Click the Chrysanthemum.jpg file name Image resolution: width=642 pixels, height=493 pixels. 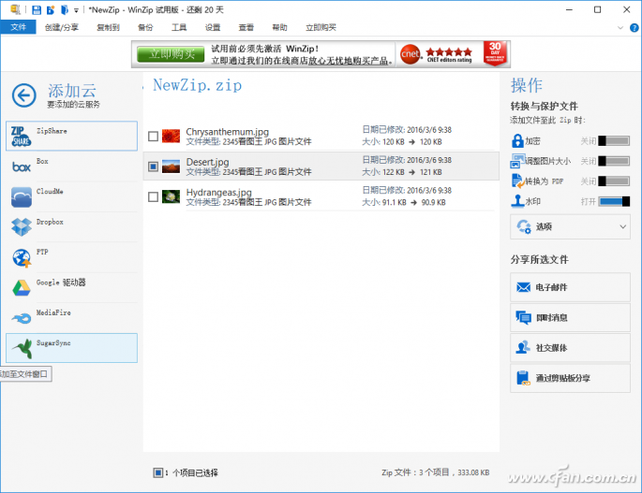227,132
